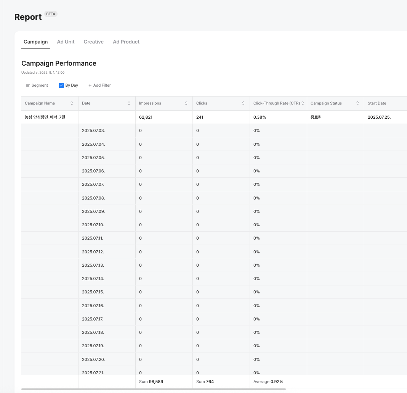Image resolution: width=407 pixels, height=393 pixels.
Task: Switch to the Ad Unit tab
Action: click(x=66, y=42)
